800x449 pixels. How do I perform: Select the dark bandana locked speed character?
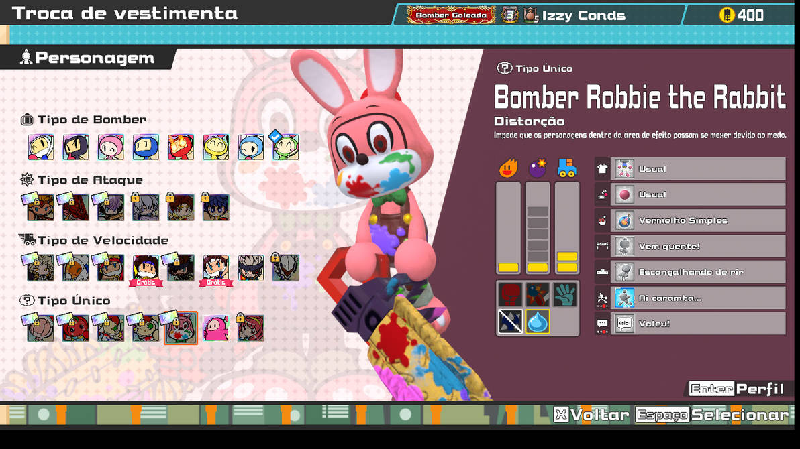coord(180,267)
